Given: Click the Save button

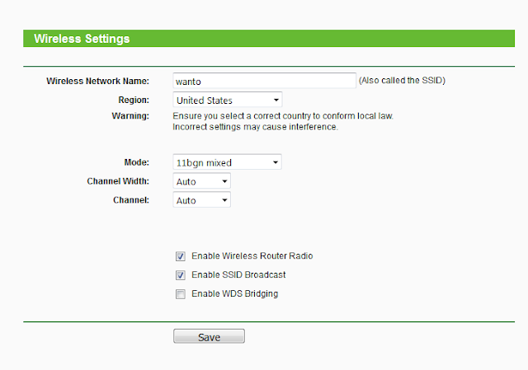Looking at the screenshot, I should [209, 336].
